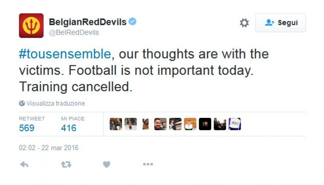View the 569 retweets count
This screenshot has height=185, width=324.
pos(27,128)
